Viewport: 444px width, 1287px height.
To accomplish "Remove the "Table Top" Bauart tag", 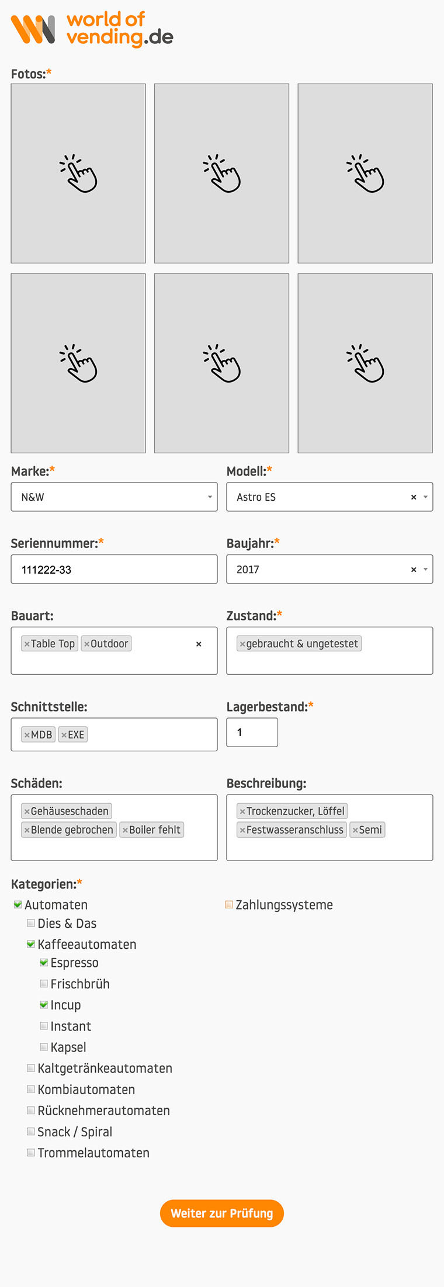I will pos(27,643).
